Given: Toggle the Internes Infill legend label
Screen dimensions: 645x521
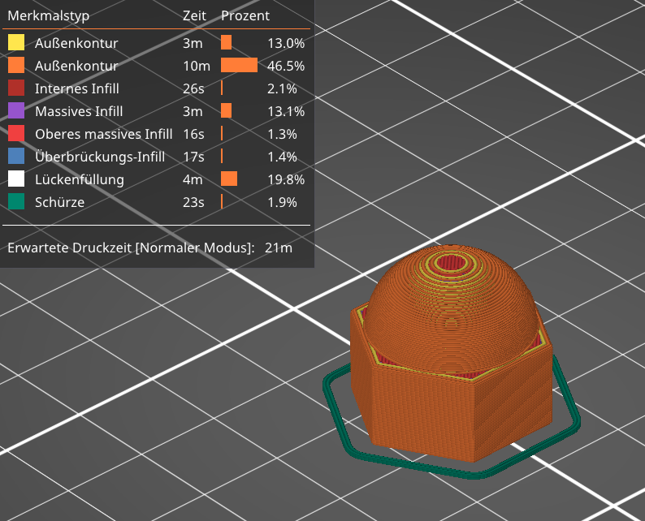Looking at the screenshot, I should pyautogui.click(x=77, y=88).
